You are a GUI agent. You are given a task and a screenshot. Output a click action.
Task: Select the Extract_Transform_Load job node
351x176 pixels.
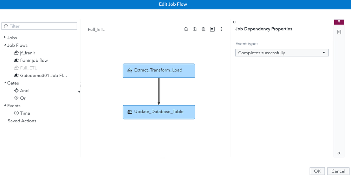pos(159,70)
